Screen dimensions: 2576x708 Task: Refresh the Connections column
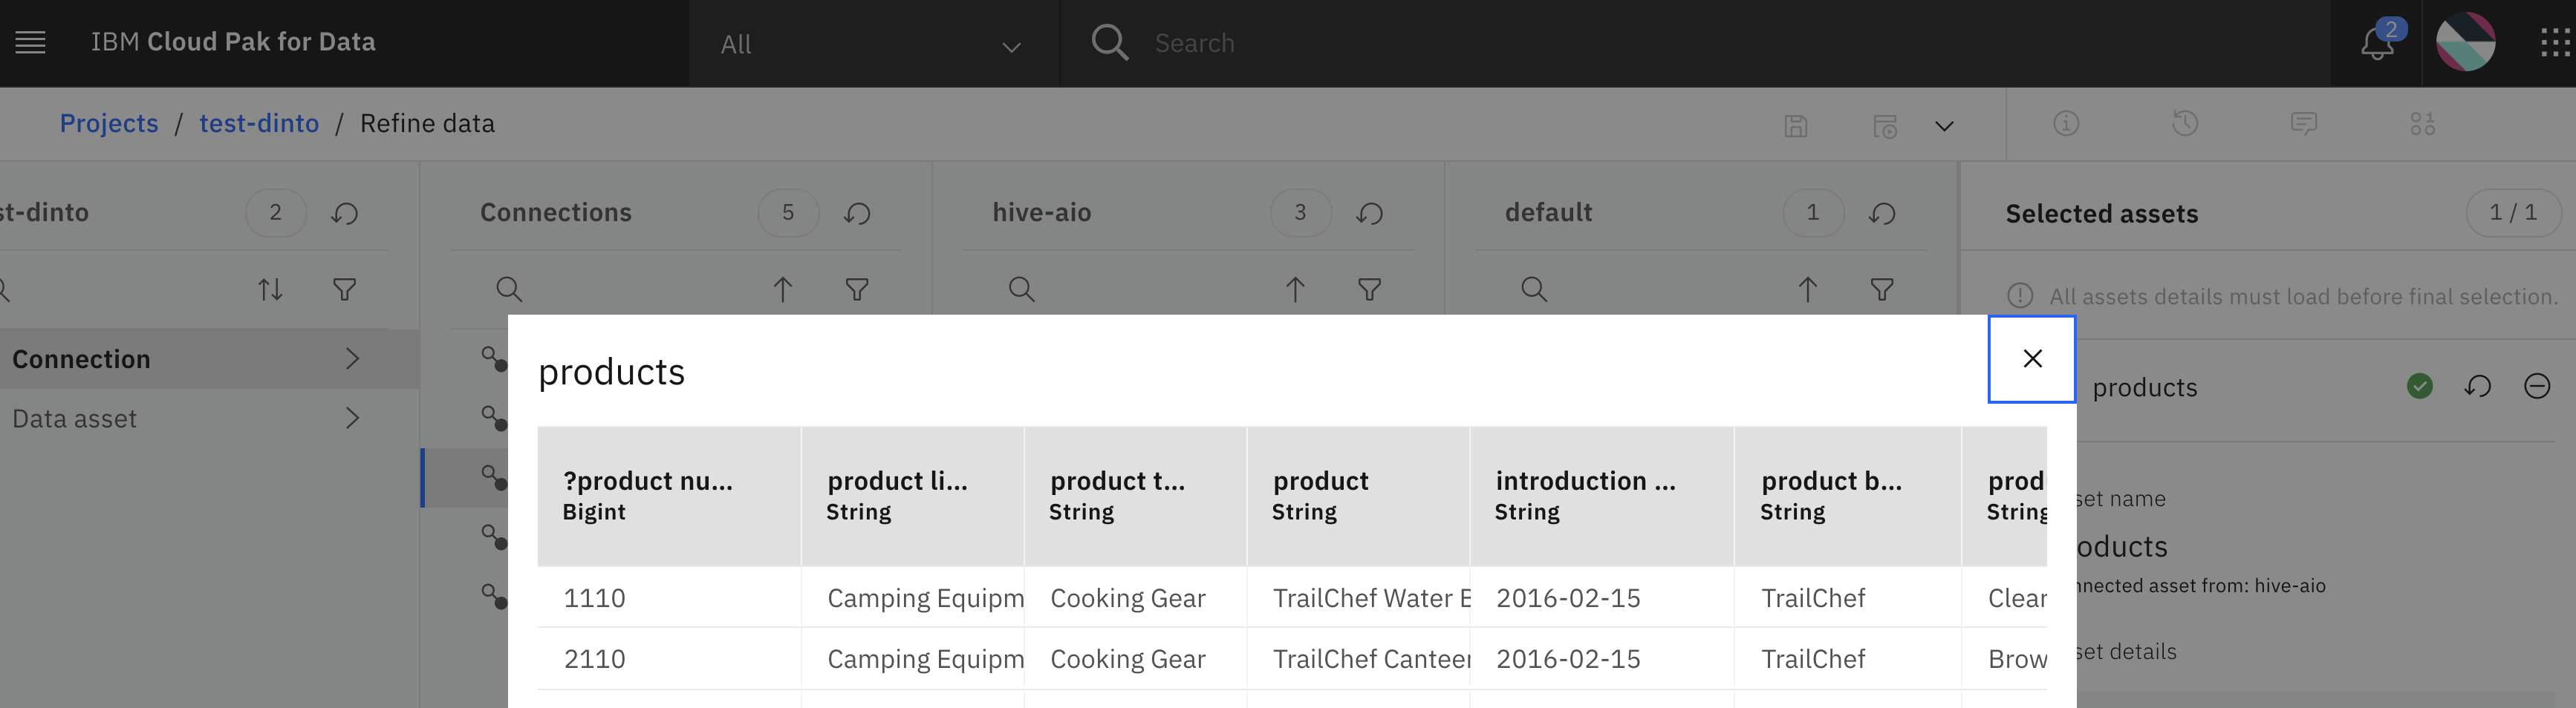857,213
